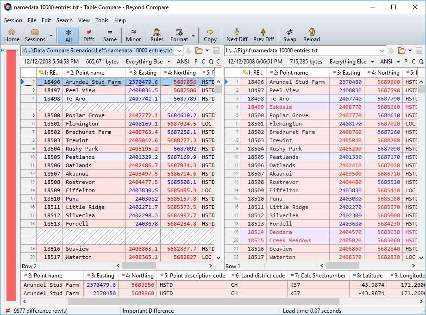
Task: Save the left file with the disk icon
Action: [x=216, y=50]
